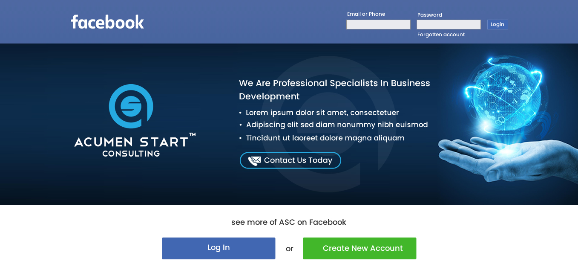Click the phone and envelope icon

pos(254,161)
